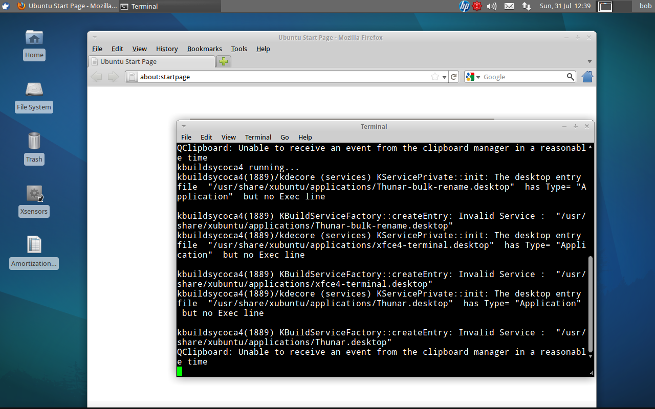The width and height of the screenshot is (655, 409).
Task: Click the workspace switcher in the panel
Action: pos(615,6)
